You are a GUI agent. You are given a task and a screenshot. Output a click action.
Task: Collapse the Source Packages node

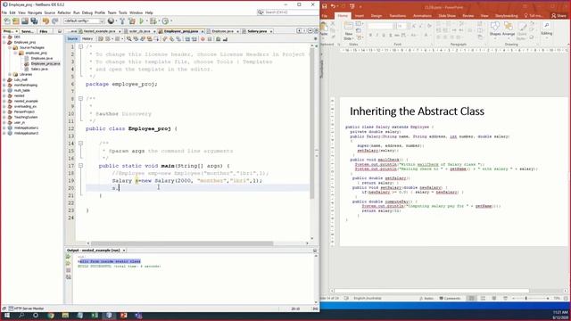[10, 47]
